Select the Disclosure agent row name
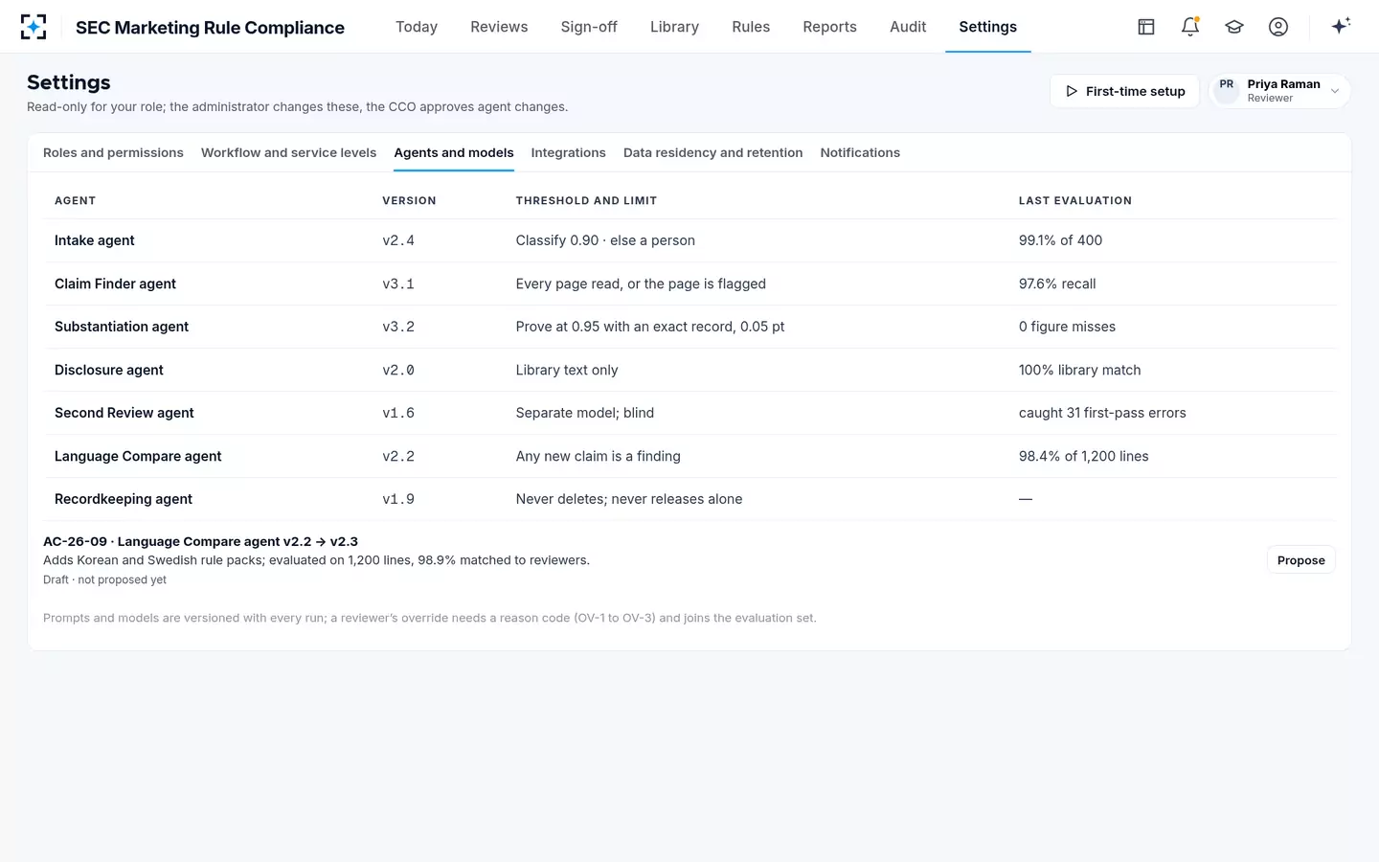Screen dimensions: 1379x862 (109, 370)
